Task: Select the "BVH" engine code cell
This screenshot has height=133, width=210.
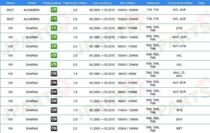Action: click(179, 119)
